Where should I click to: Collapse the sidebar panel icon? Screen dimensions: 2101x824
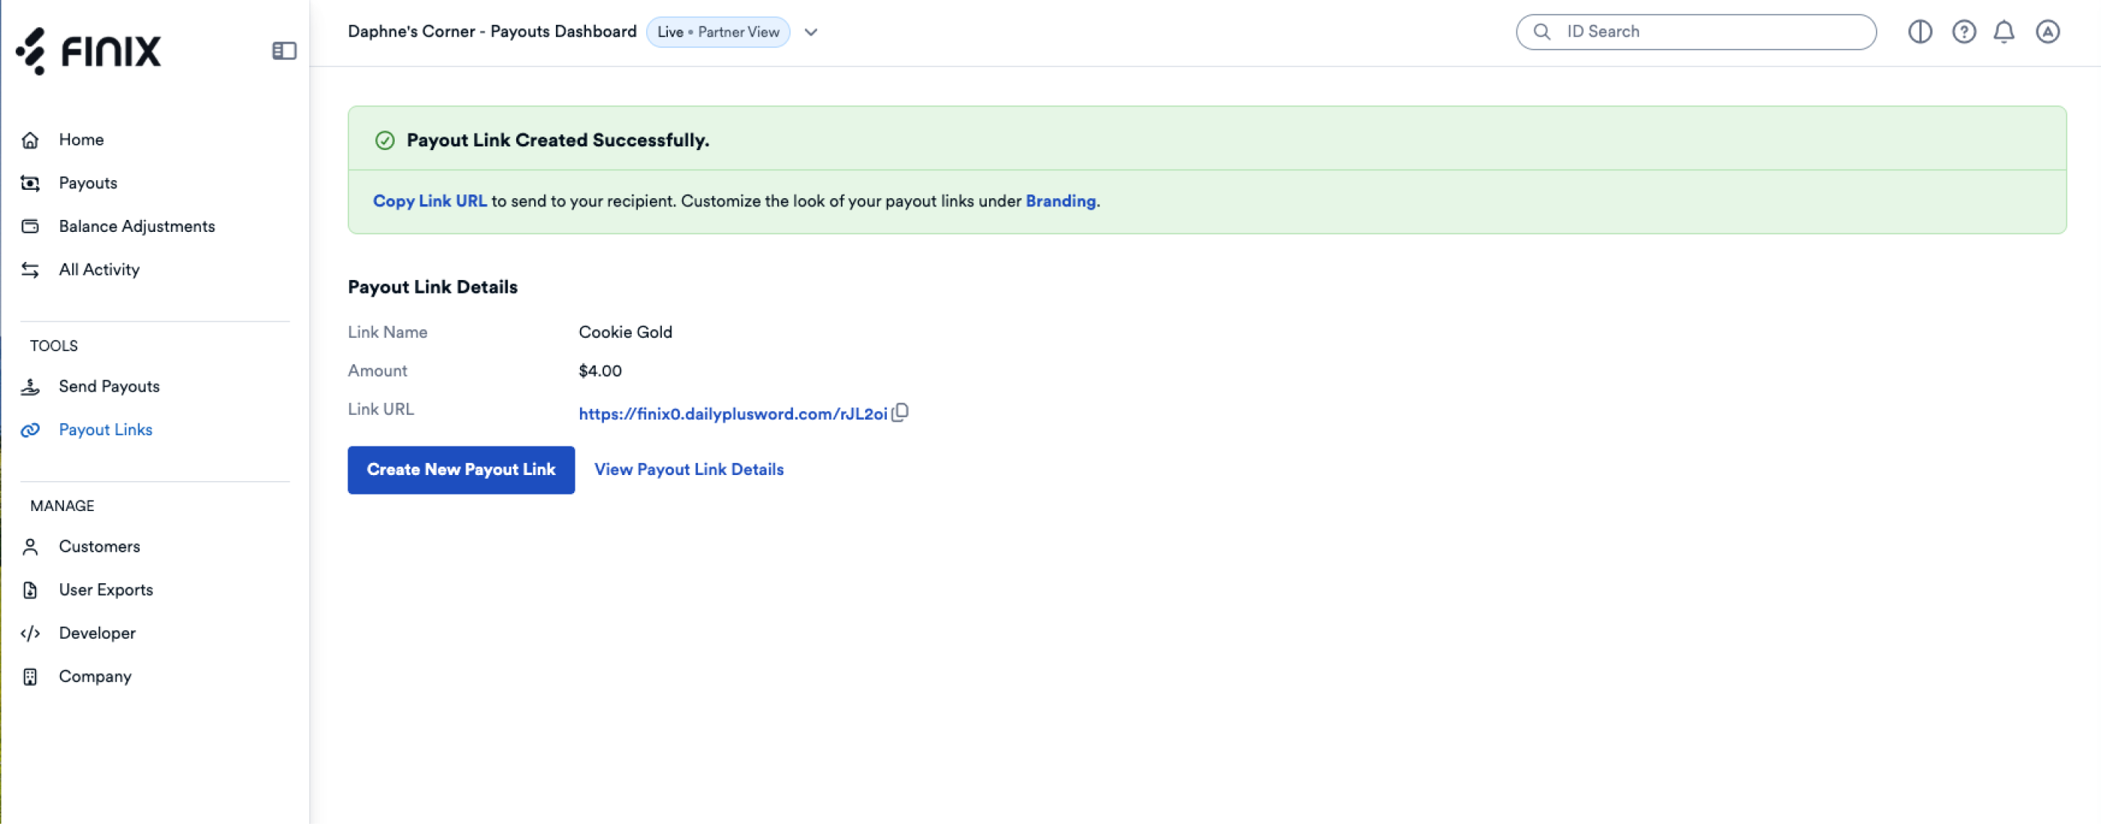[x=284, y=50]
